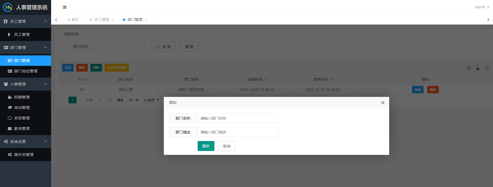Viewport: 493px width, 187px height.
Task: Click the table print icon
Action: pos(487,68)
